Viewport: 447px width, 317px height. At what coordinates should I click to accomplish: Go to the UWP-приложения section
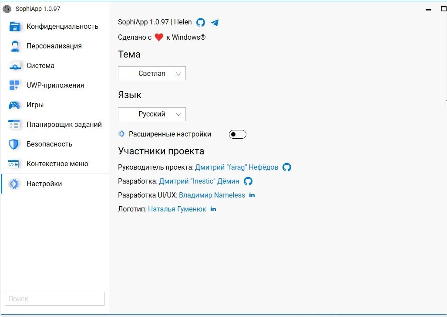click(55, 85)
